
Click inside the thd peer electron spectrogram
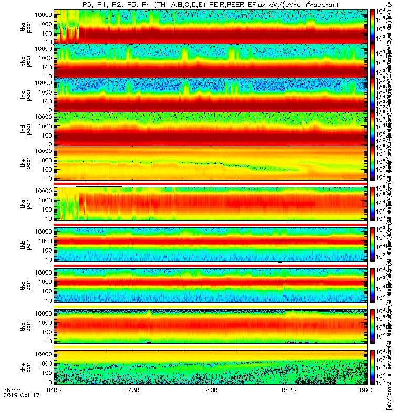[x=211, y=129]
